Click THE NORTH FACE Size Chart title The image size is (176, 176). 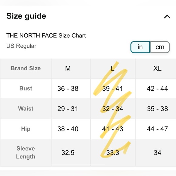[46, 36]
